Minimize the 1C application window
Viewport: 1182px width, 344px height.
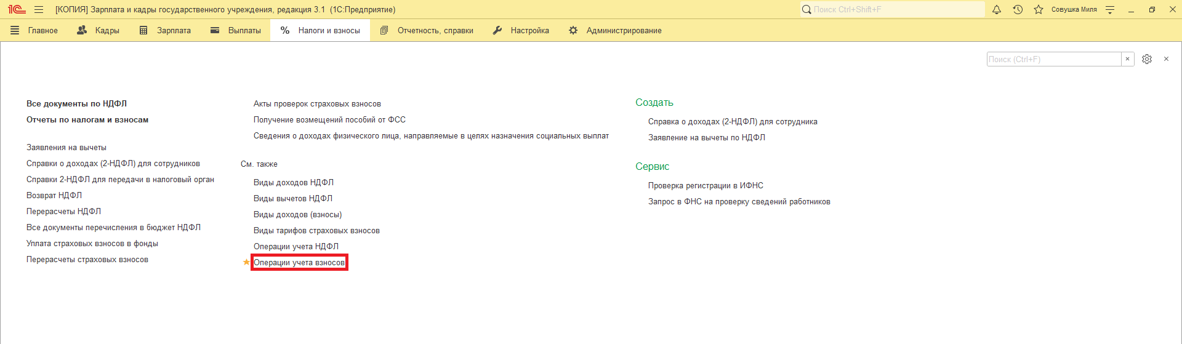(1131, 9)
